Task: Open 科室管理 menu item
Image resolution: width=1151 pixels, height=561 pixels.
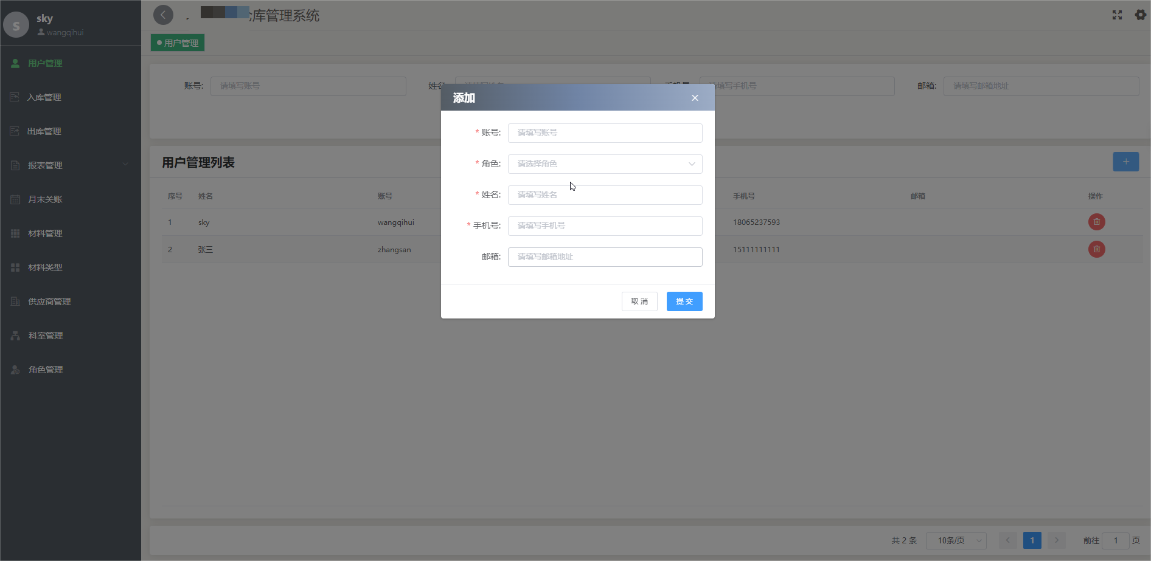Action: point(71,336)
